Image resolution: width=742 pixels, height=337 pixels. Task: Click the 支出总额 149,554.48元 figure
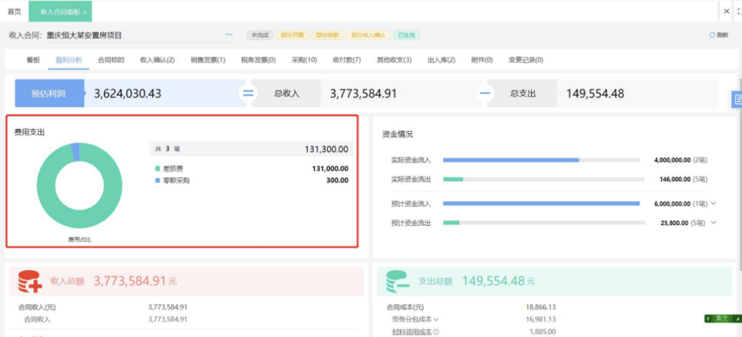[x=499, y=281]
